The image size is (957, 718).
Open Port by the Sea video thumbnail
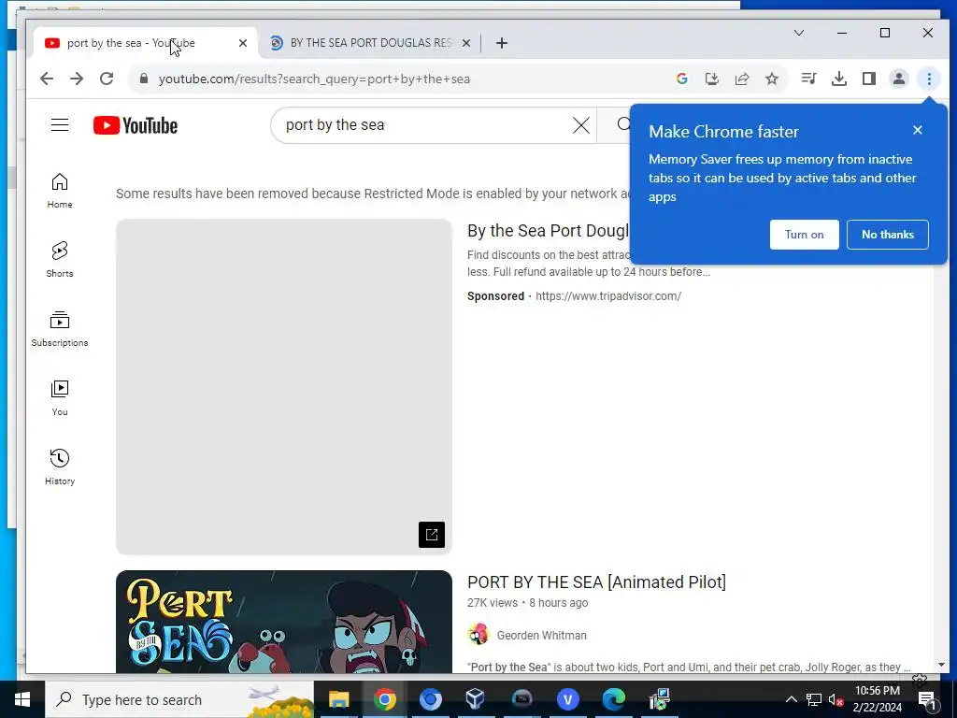[x=284, y=622]
